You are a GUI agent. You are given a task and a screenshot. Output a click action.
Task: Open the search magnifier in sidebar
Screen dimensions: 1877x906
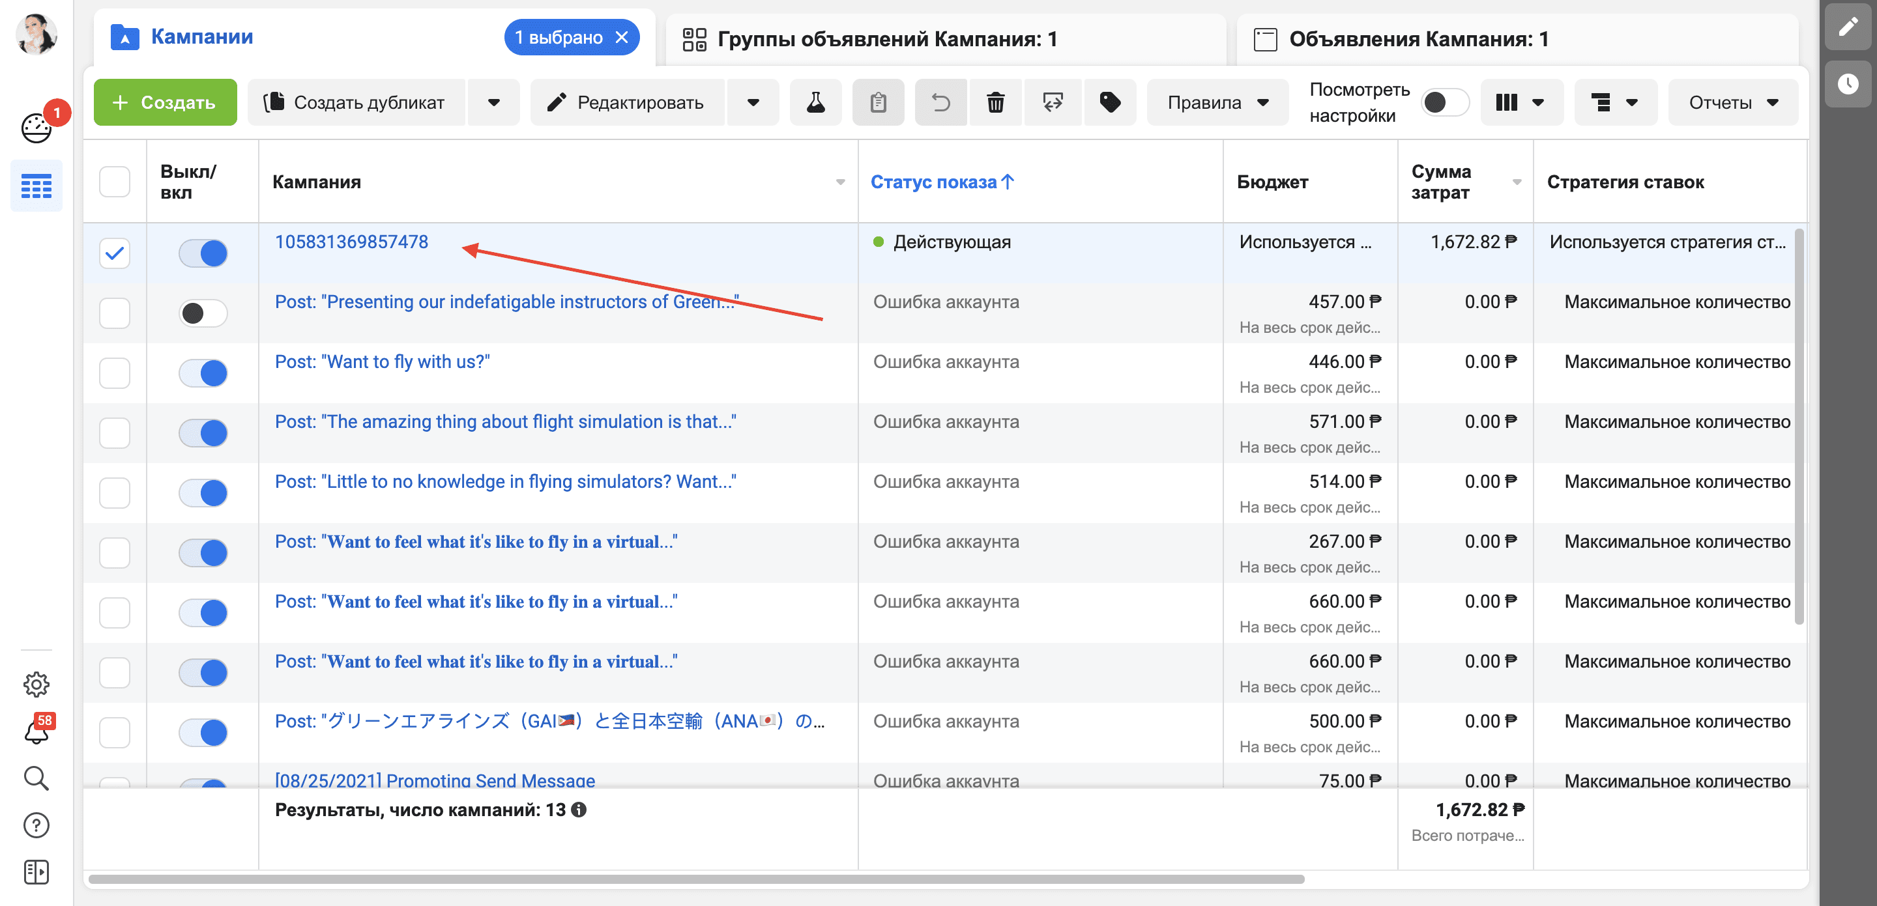(36, 778)
